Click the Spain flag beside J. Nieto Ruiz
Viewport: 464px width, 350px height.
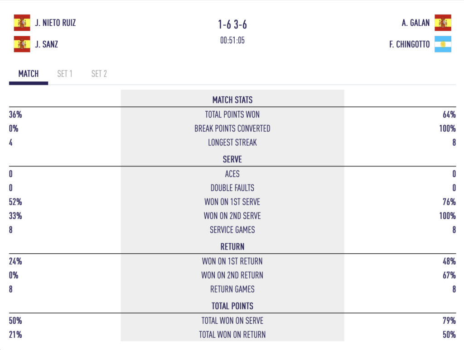pyautogui.click(x=22, y=23)
